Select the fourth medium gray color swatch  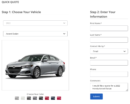(x=35, y=98)
